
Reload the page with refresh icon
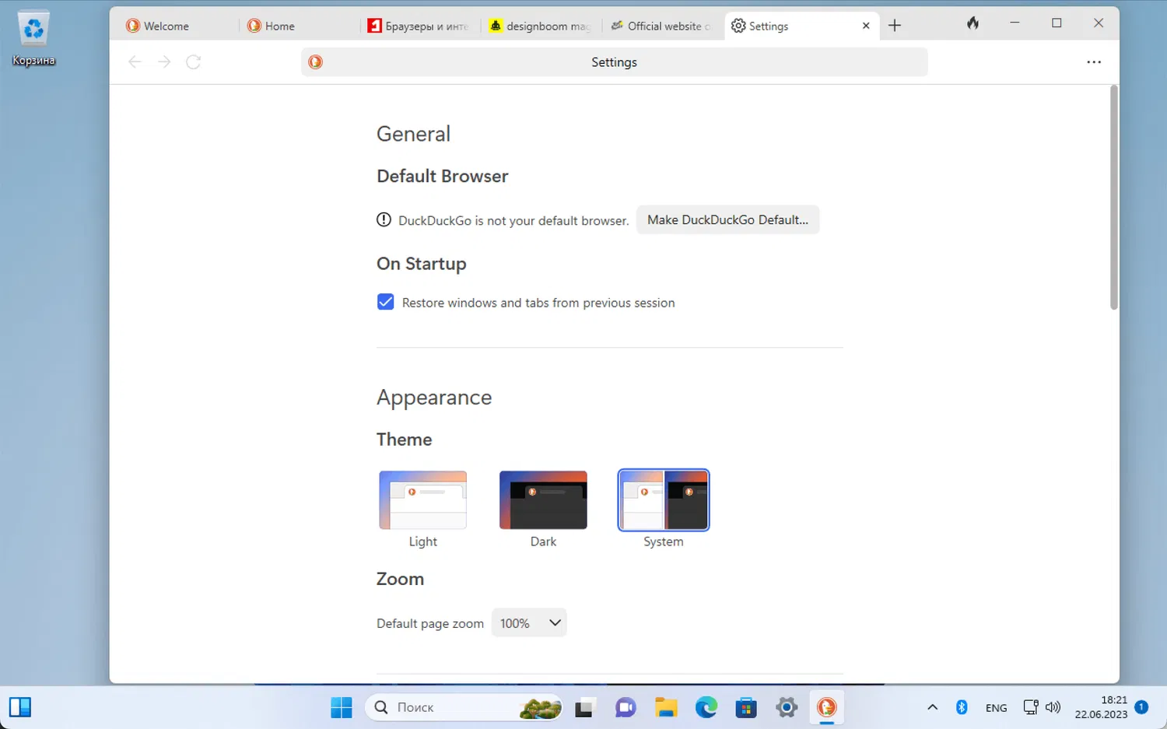coord(194,62)
